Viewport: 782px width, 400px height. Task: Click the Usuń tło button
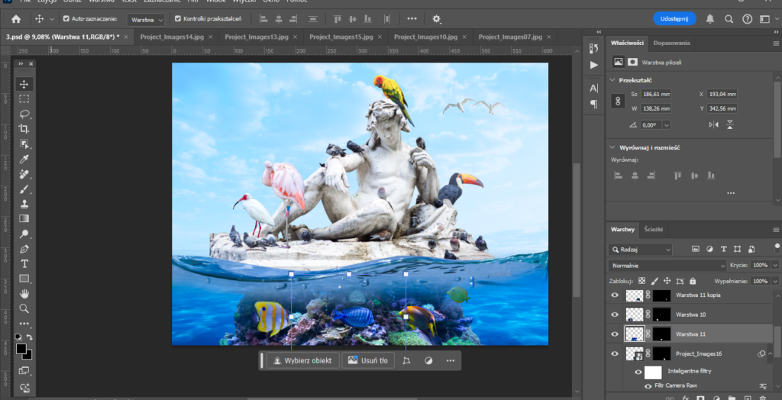pyautogui.click(x=368, y=360)
